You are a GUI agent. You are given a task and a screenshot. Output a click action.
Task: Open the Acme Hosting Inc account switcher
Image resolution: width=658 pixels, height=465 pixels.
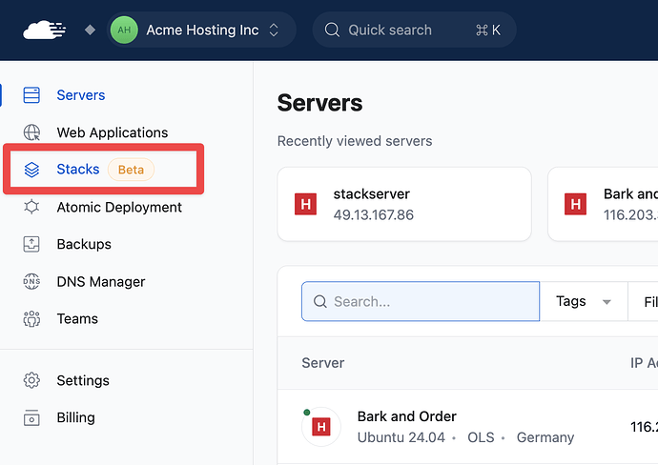click(201, 30)
